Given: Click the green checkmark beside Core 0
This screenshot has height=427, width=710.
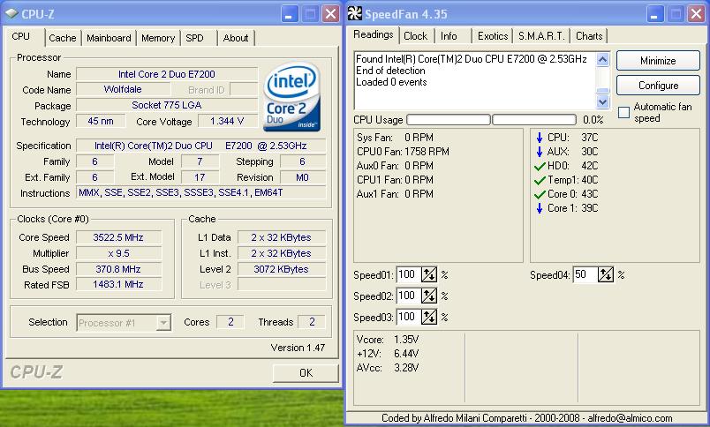Looking at the screenshot, I should click(539, 194).
